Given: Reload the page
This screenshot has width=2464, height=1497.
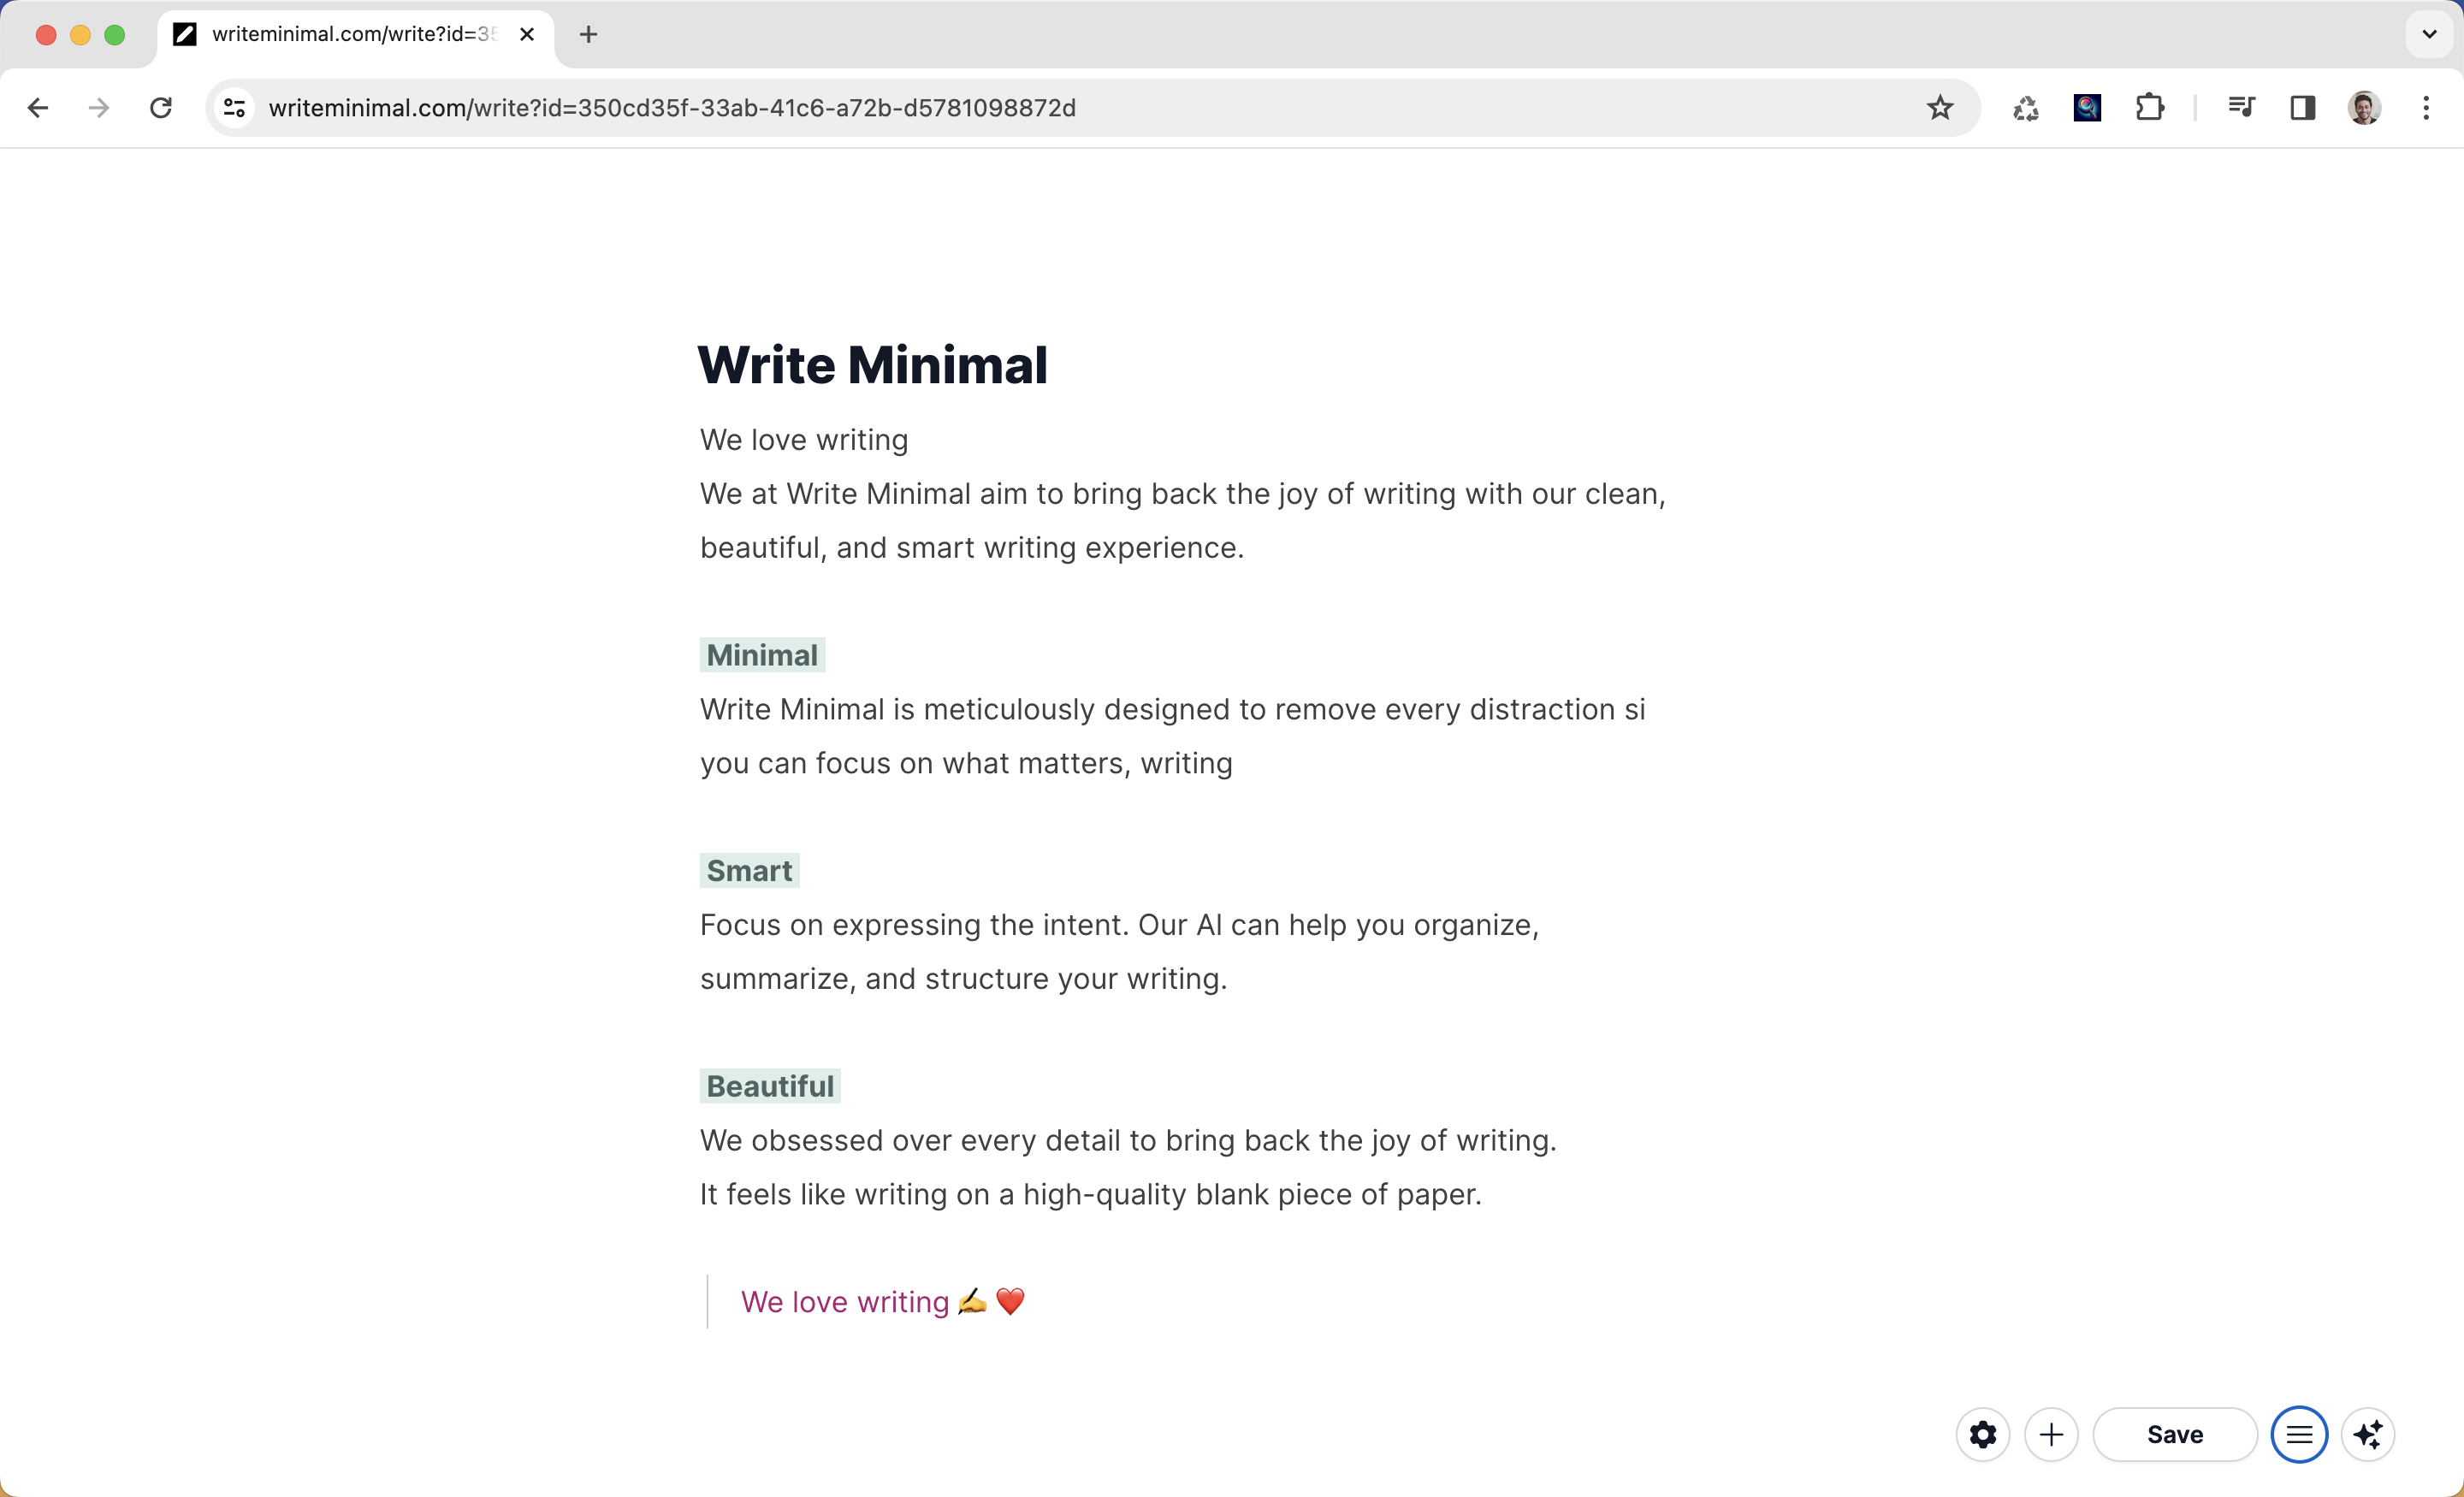Looking at the screenshot, I should [x=161, y=108].
